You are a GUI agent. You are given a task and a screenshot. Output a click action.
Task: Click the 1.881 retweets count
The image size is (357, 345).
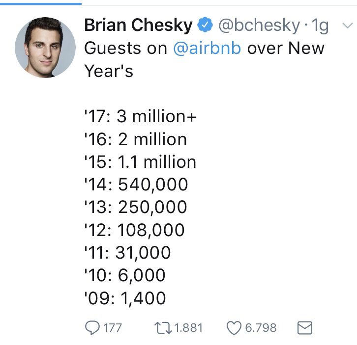click(189, 327)
